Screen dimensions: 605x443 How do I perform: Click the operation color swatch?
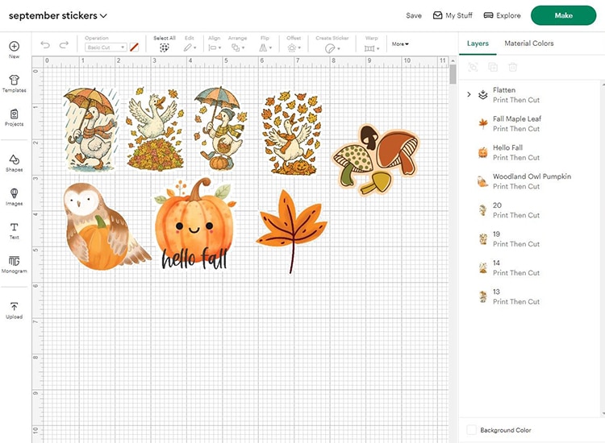pyautogui.click(x=135, y=48)
